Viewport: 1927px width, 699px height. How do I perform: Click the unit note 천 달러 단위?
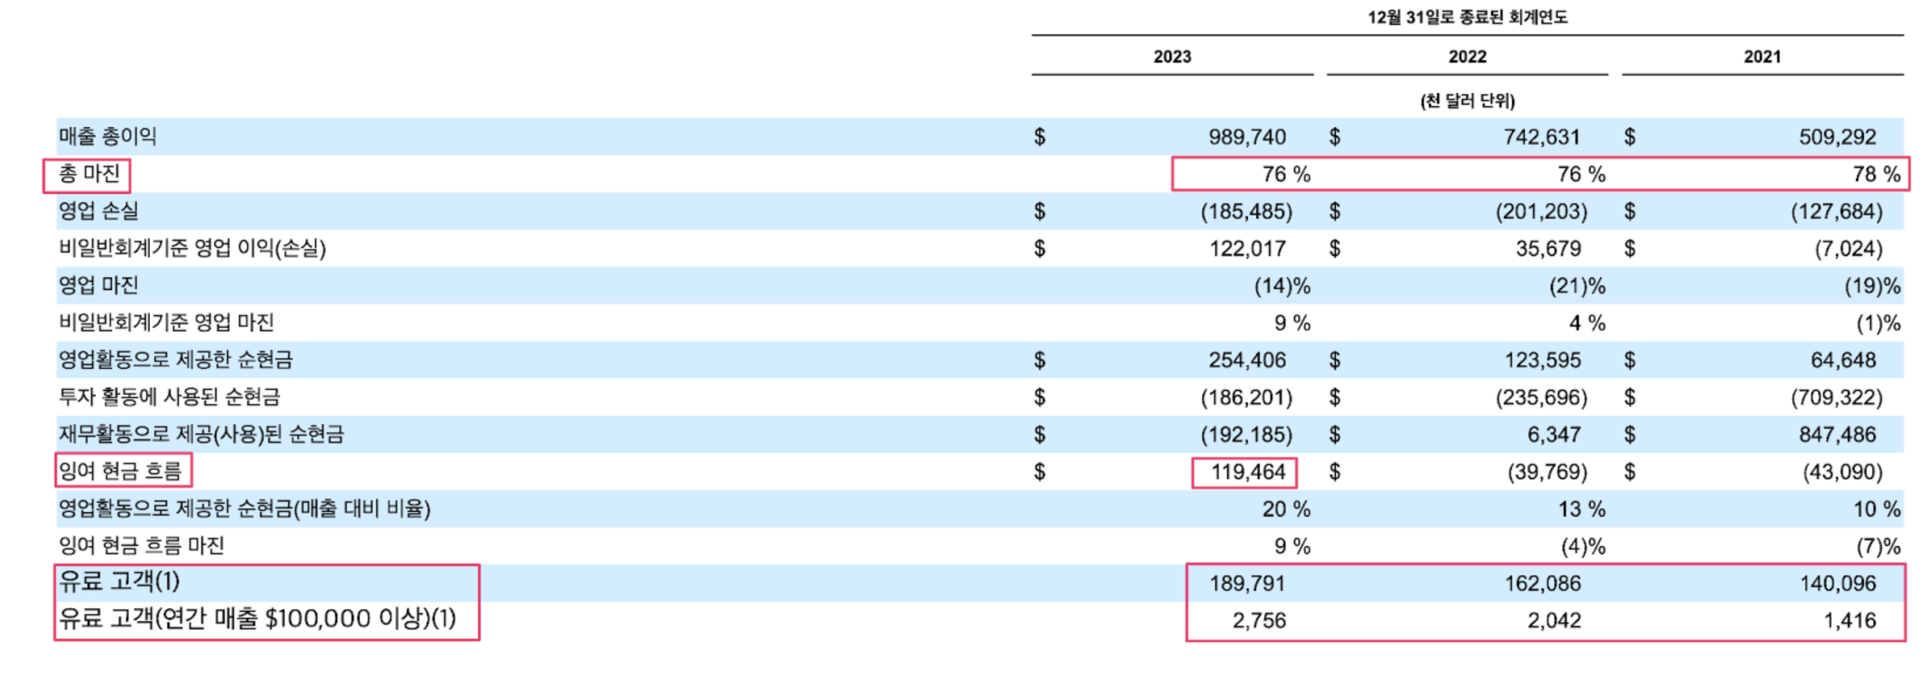(x=1467, y=101)
